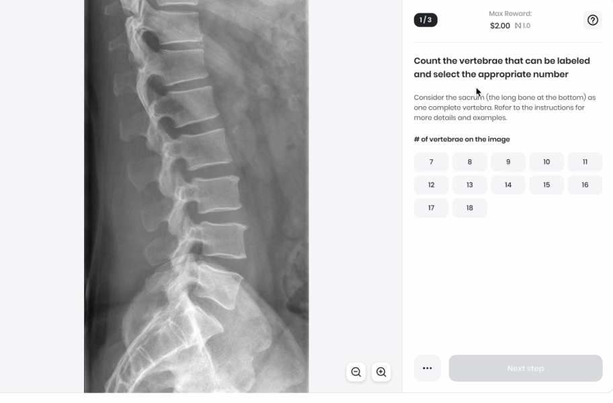
Task: Choose 16 vertebrae option
Action: (x=585, y=185)
